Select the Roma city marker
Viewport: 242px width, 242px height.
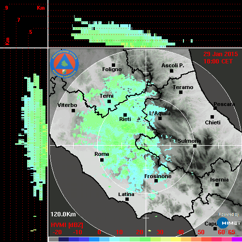pyautogui.click(x=102, y=160)
